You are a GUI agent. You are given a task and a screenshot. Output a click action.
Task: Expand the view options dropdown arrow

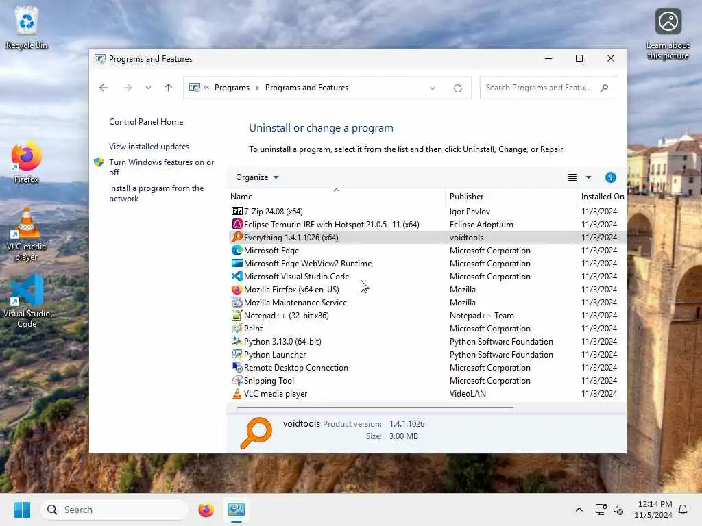coord(588,177)
